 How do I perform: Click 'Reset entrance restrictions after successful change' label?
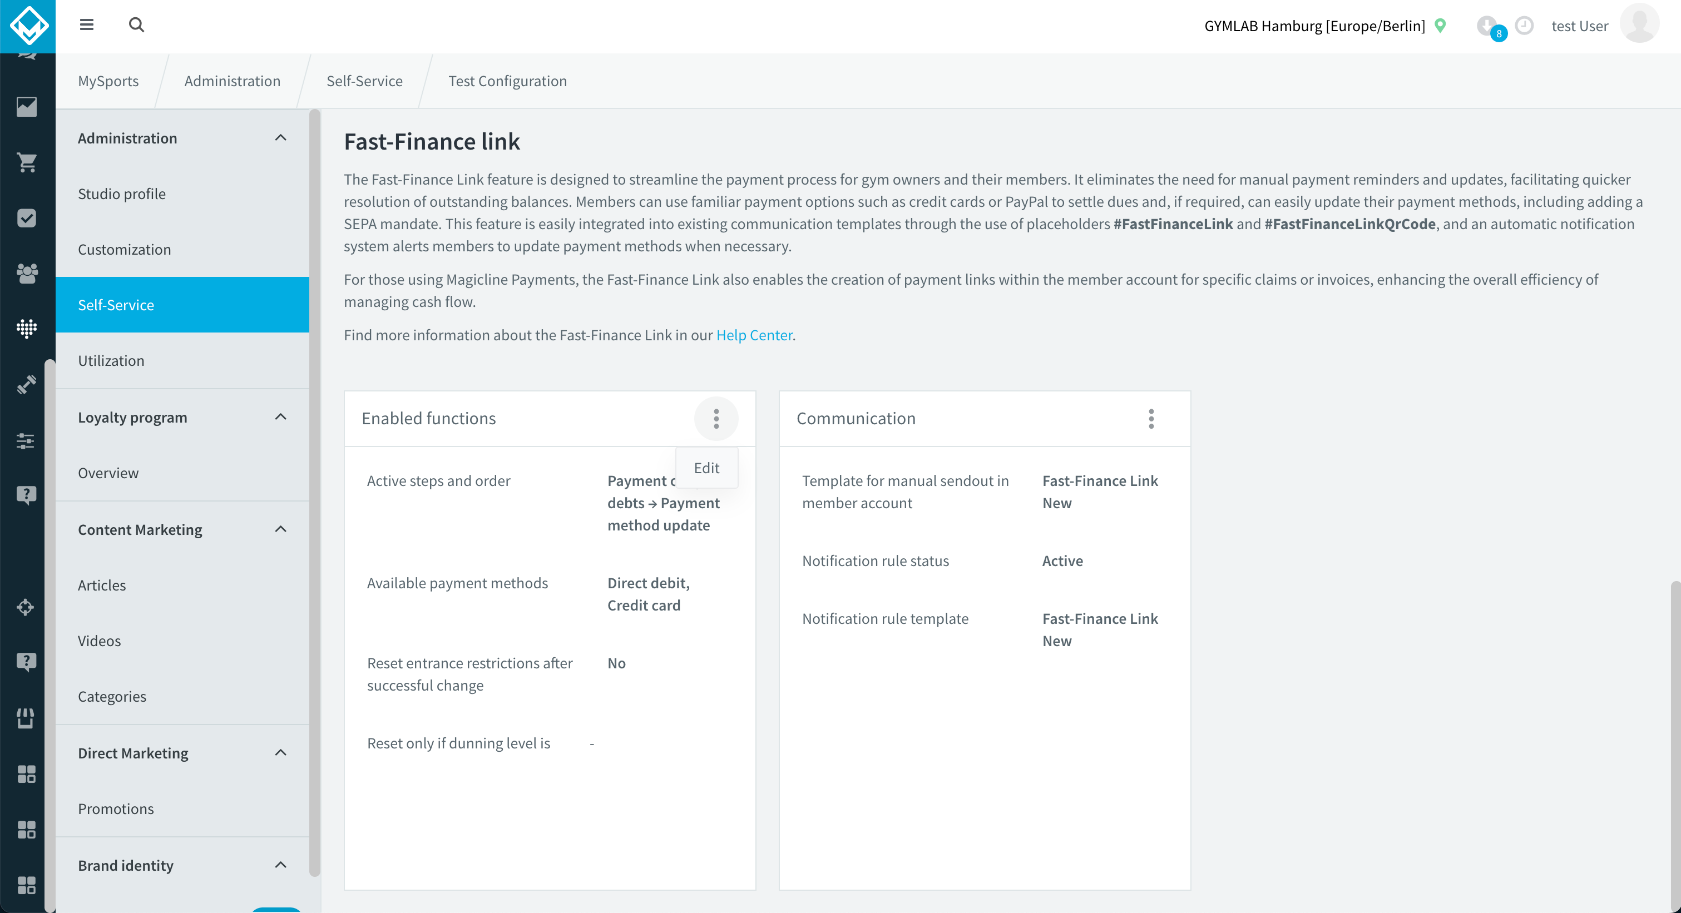coord(470,674)
